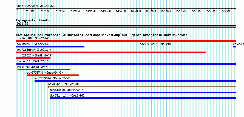The height and width of the screenshot is (117, 244).
Task: Click the 52040k ruler tick label
Action: (x=226, y=11)
